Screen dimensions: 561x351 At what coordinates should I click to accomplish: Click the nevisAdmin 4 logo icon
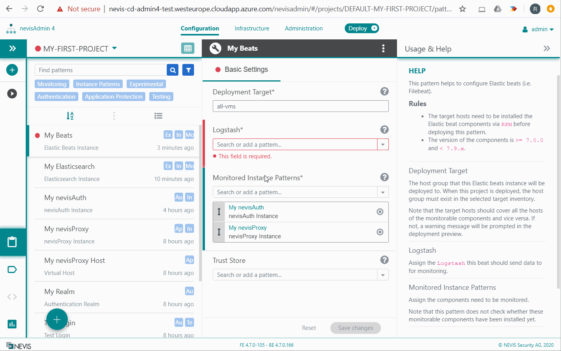coord(11,28)
